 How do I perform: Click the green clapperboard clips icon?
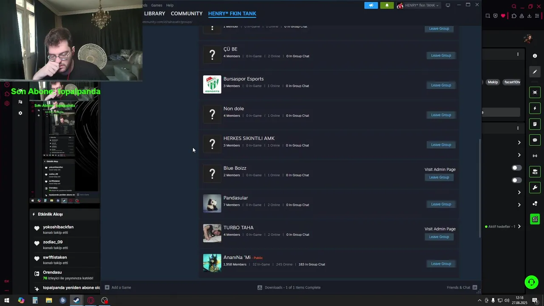(535, 219)
